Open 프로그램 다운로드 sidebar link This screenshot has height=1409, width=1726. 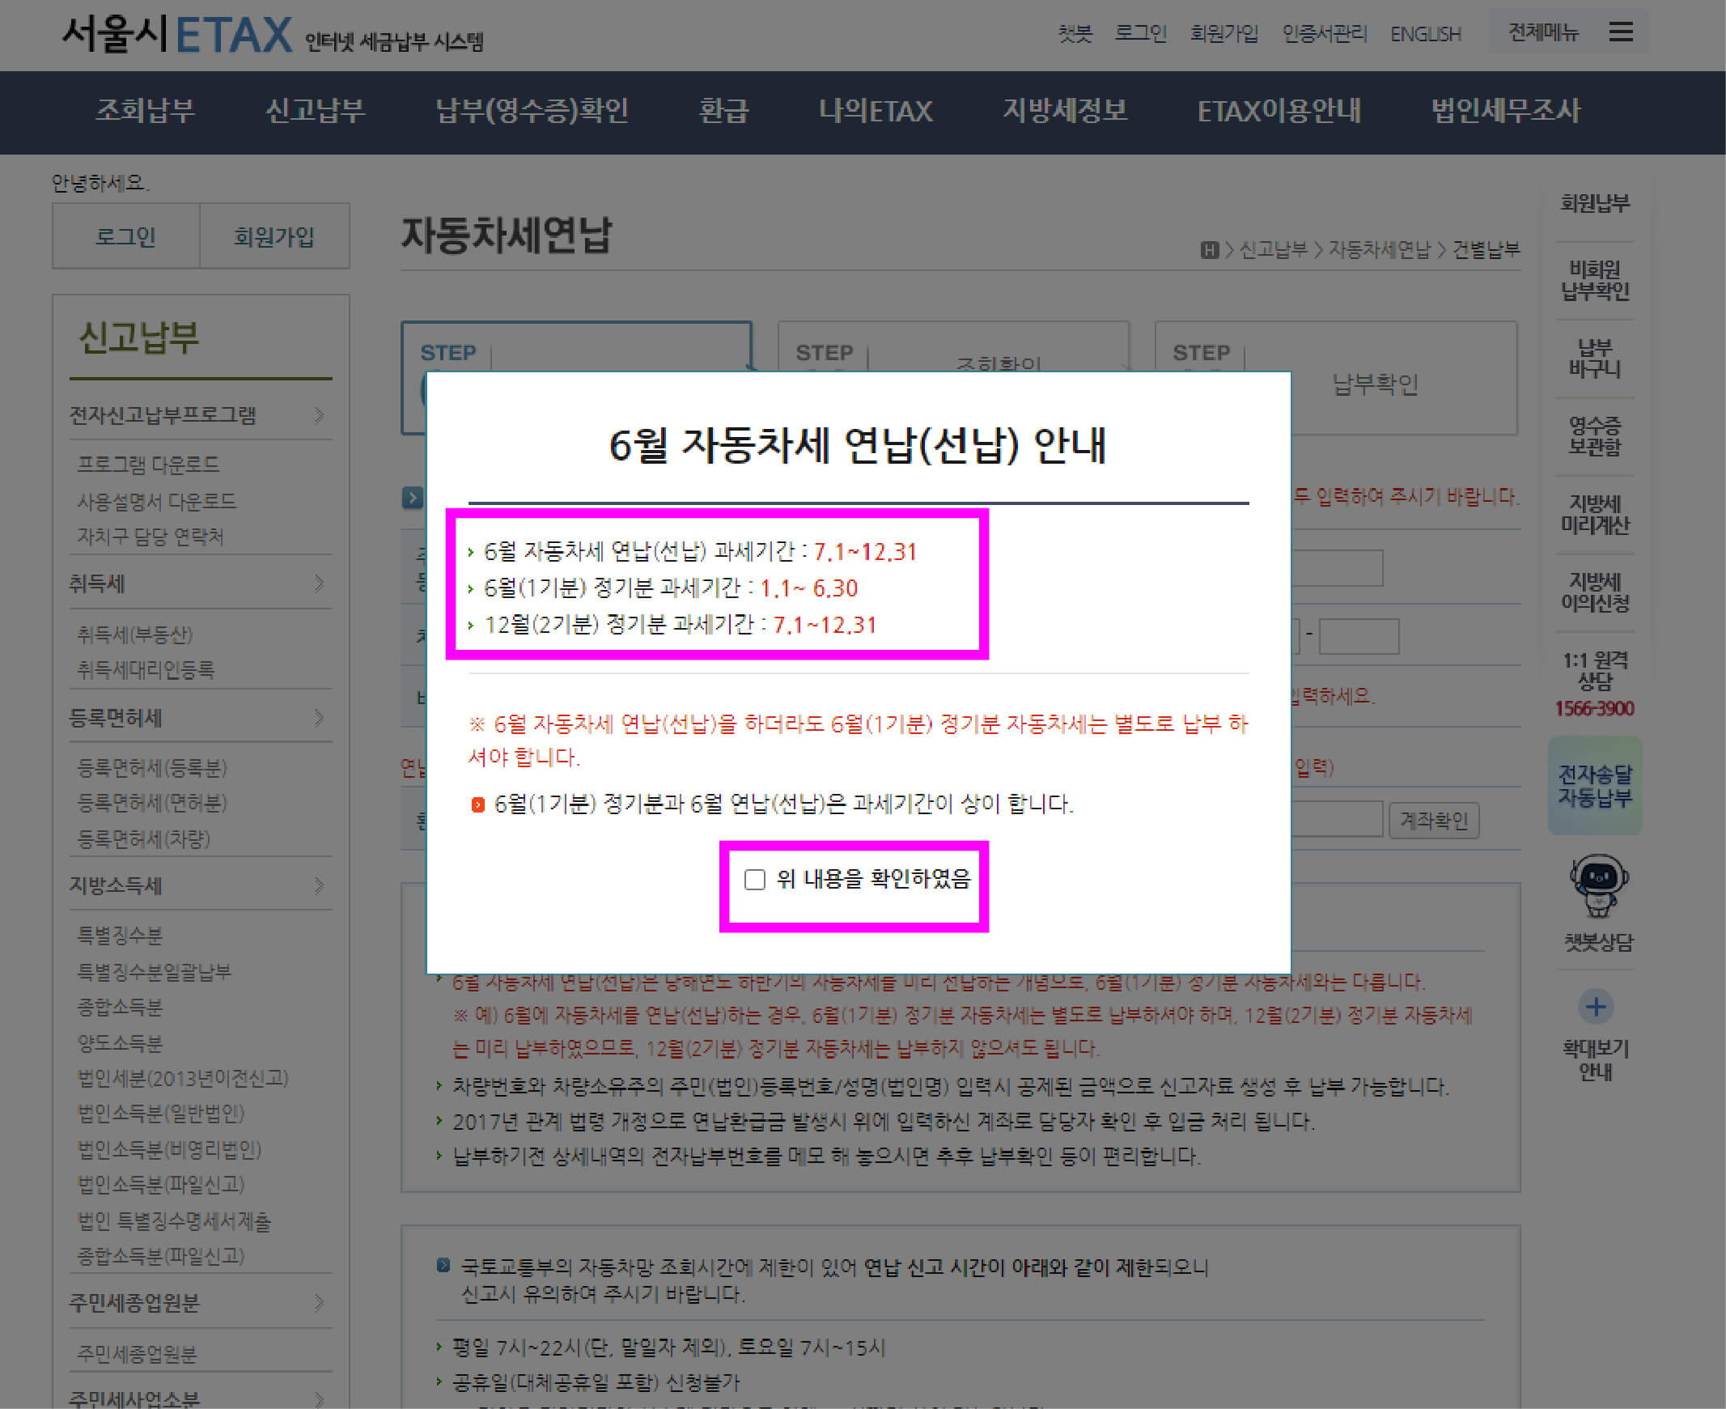coord(148,465)
